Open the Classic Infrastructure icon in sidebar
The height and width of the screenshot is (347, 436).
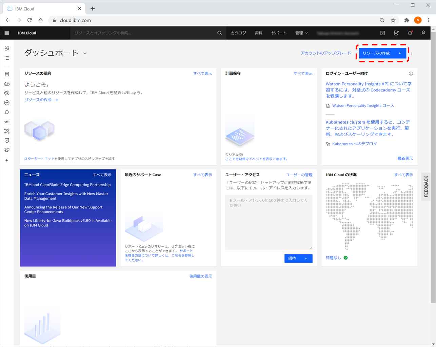(x=7, y=74)
